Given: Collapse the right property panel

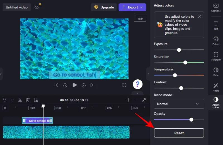Looking at the screenshot, I should click(148, 74).
